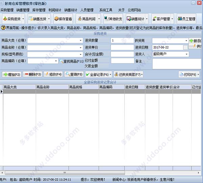Viewport: 203px width, 183px height.
Task: Open 公司网站 menu
Action: 134,10
